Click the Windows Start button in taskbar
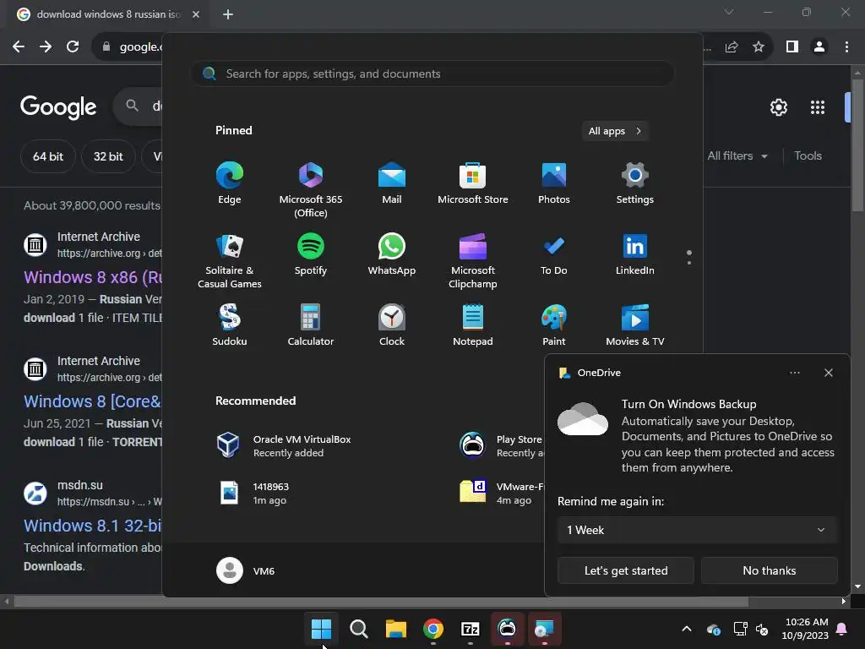865x649 pixels. 321,628
